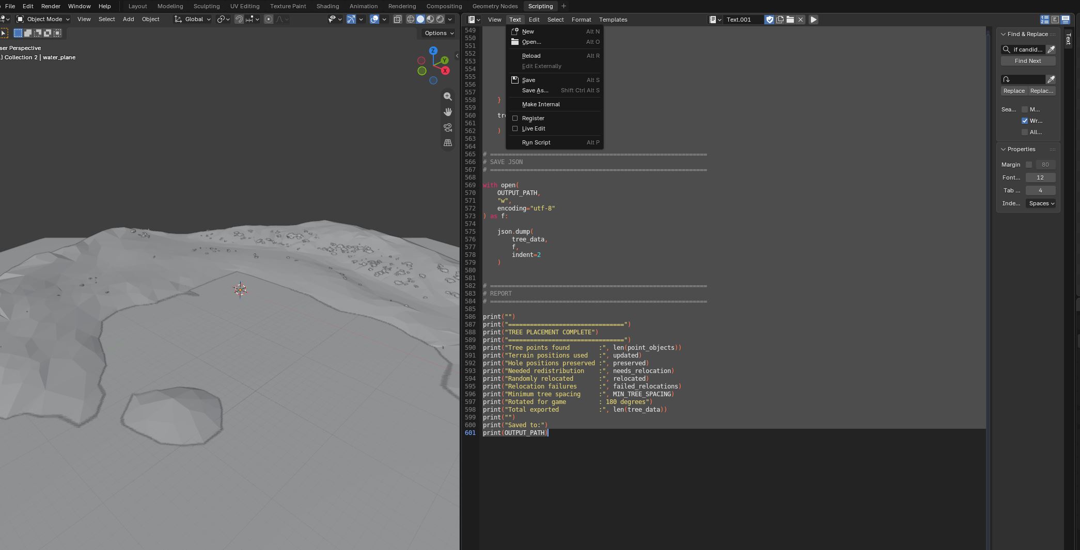
Task: Click the Find Next button
Action: (x=1028, y=61)
